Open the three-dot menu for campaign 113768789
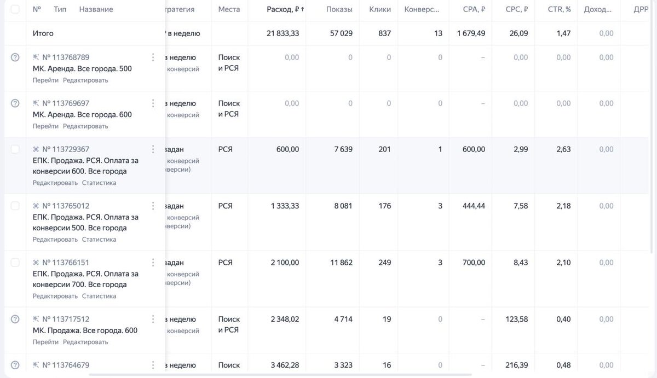 [153, 57]
